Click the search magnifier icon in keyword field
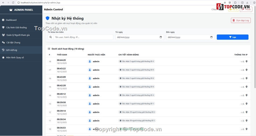 click(51, 37)
